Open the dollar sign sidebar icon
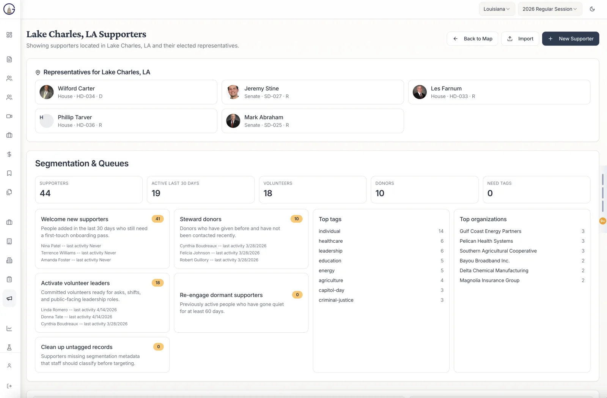607x398 pixels. click(x=9, y=154)
